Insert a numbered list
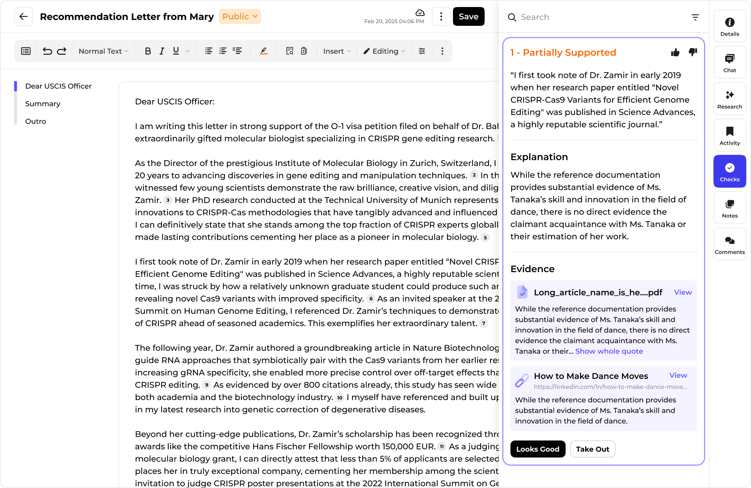The width and height of the screenshot is (751, 488). (223, 51)
